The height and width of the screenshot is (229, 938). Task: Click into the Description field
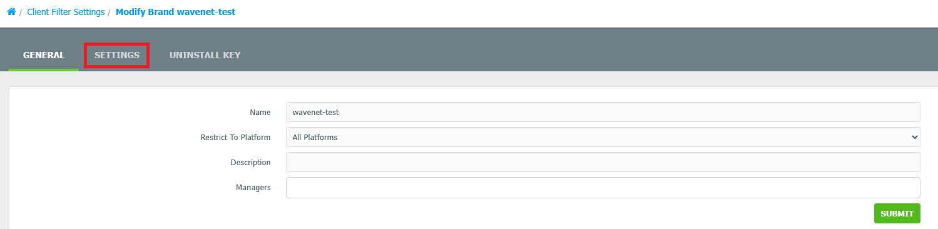(x=603, y=162)
